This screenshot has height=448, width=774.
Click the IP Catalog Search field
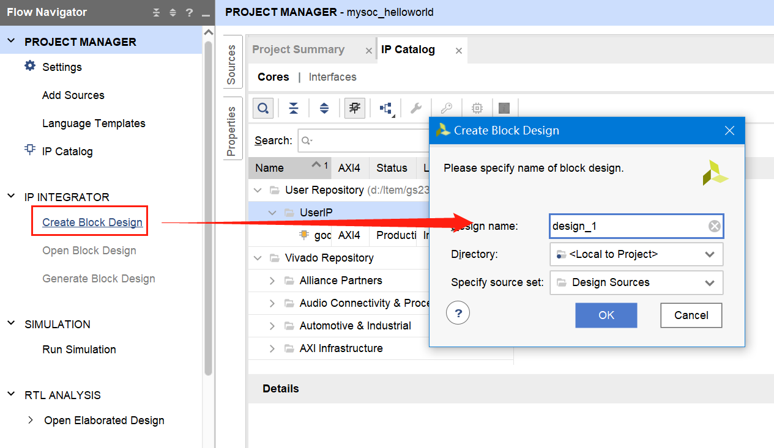point(363,141)
